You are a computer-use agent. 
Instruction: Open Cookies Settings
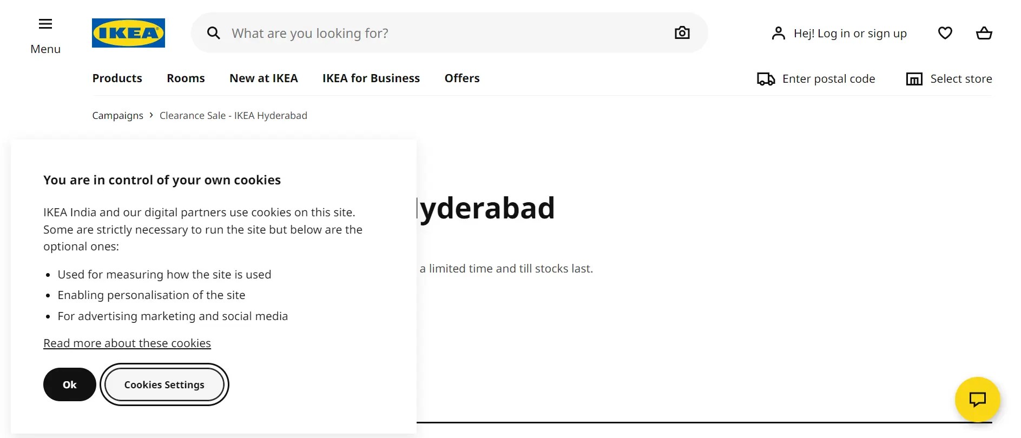(164, 384)
